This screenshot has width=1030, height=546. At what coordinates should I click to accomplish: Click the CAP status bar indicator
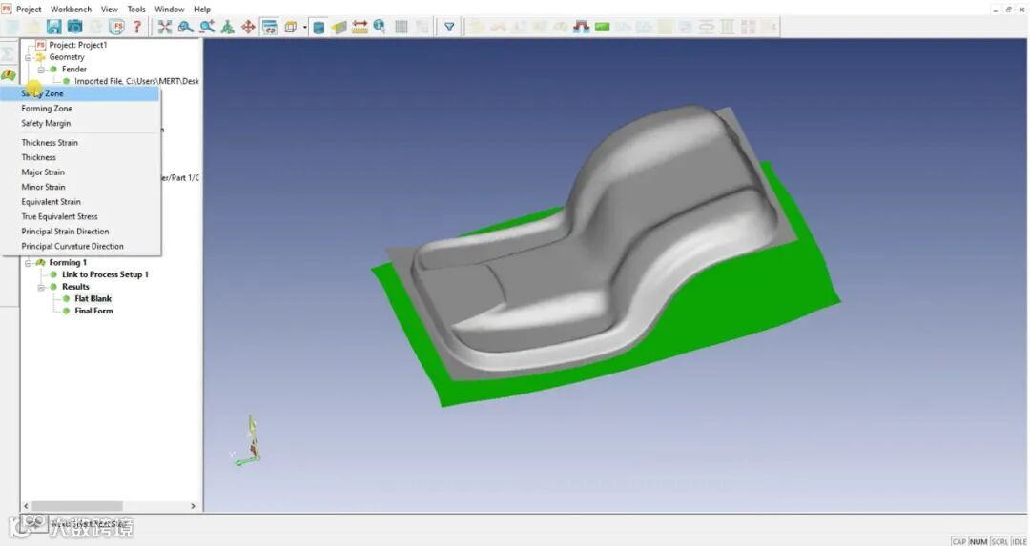click(959, 541)
